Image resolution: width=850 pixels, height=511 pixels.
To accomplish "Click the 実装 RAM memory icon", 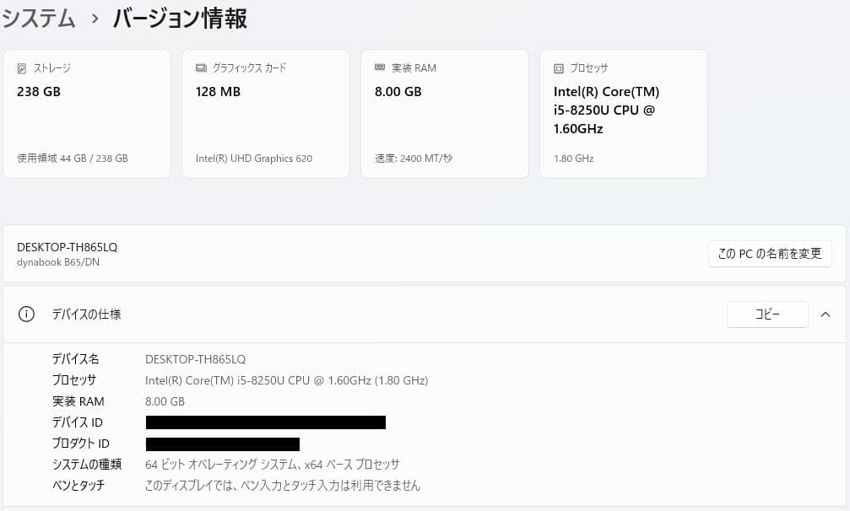I will click(382, 67).
